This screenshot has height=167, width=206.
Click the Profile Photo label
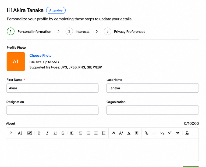click(x=16, y=48)
